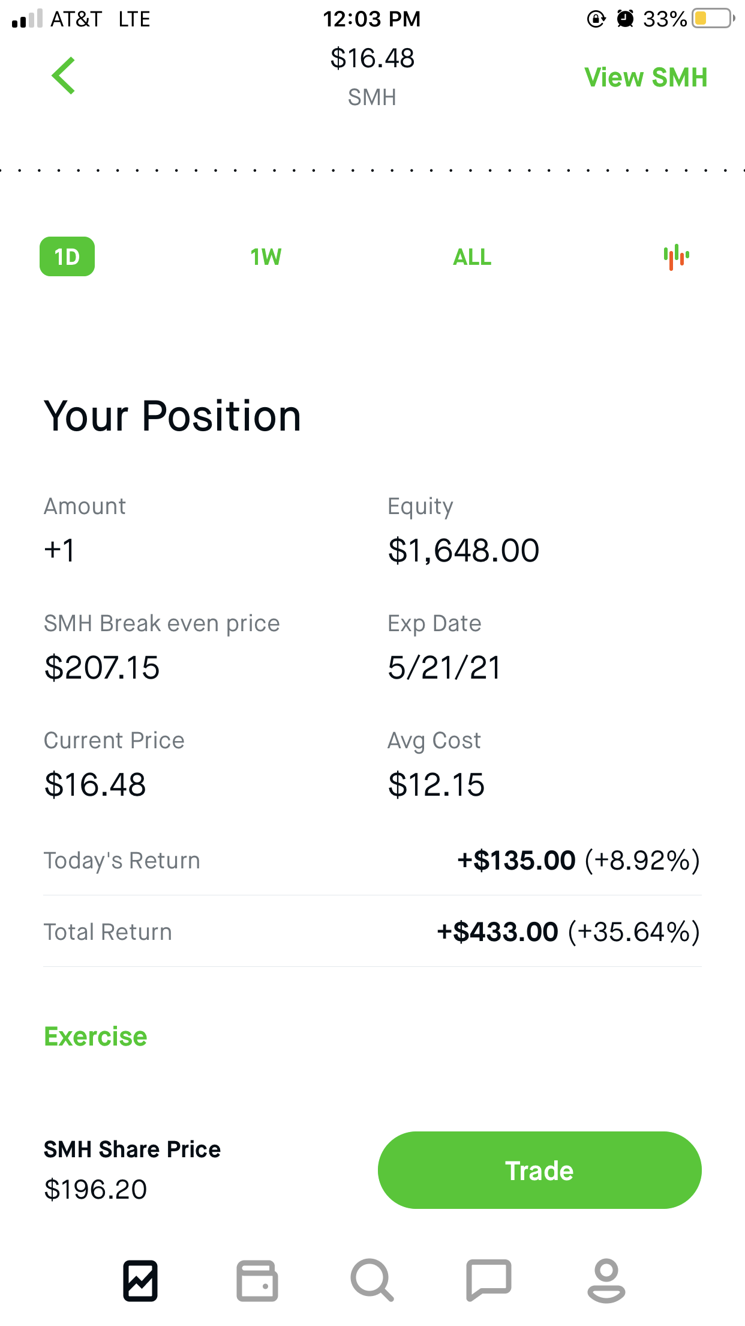Tap the dotted chart line area

[372, 171]
